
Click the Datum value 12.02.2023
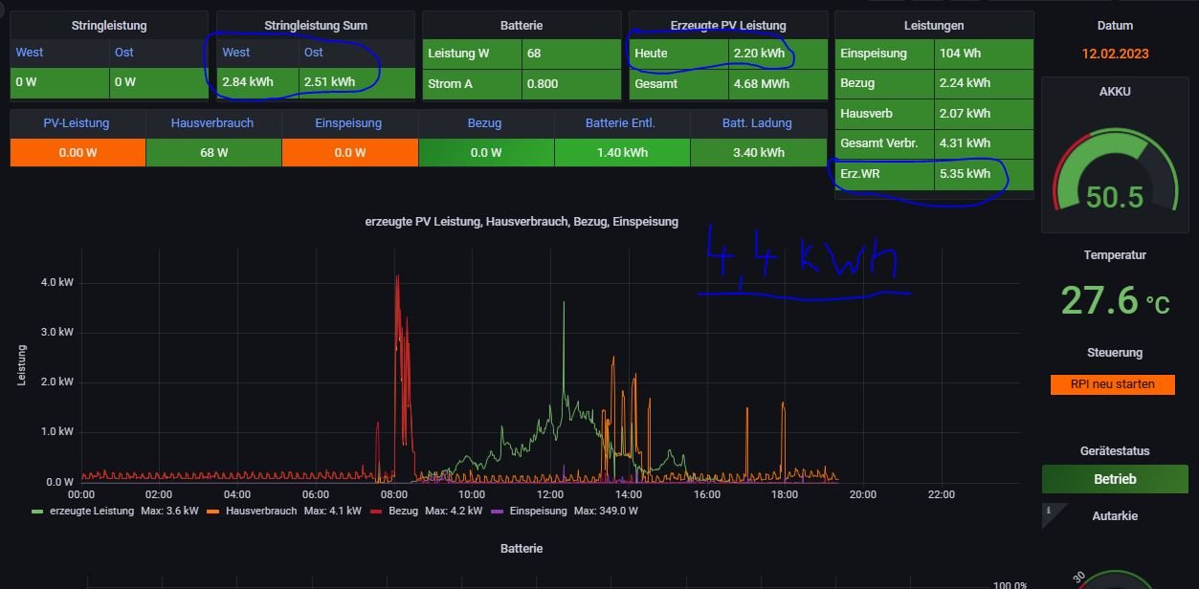tap(1115, 55)
